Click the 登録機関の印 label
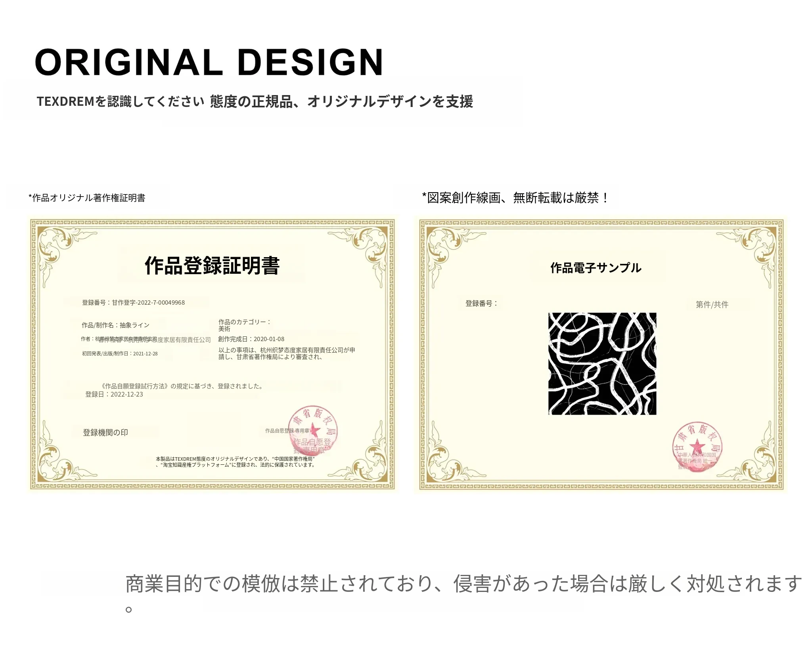The width and height of the screenshot is (812, 645). pyautogui.click(x=105, y=433)
